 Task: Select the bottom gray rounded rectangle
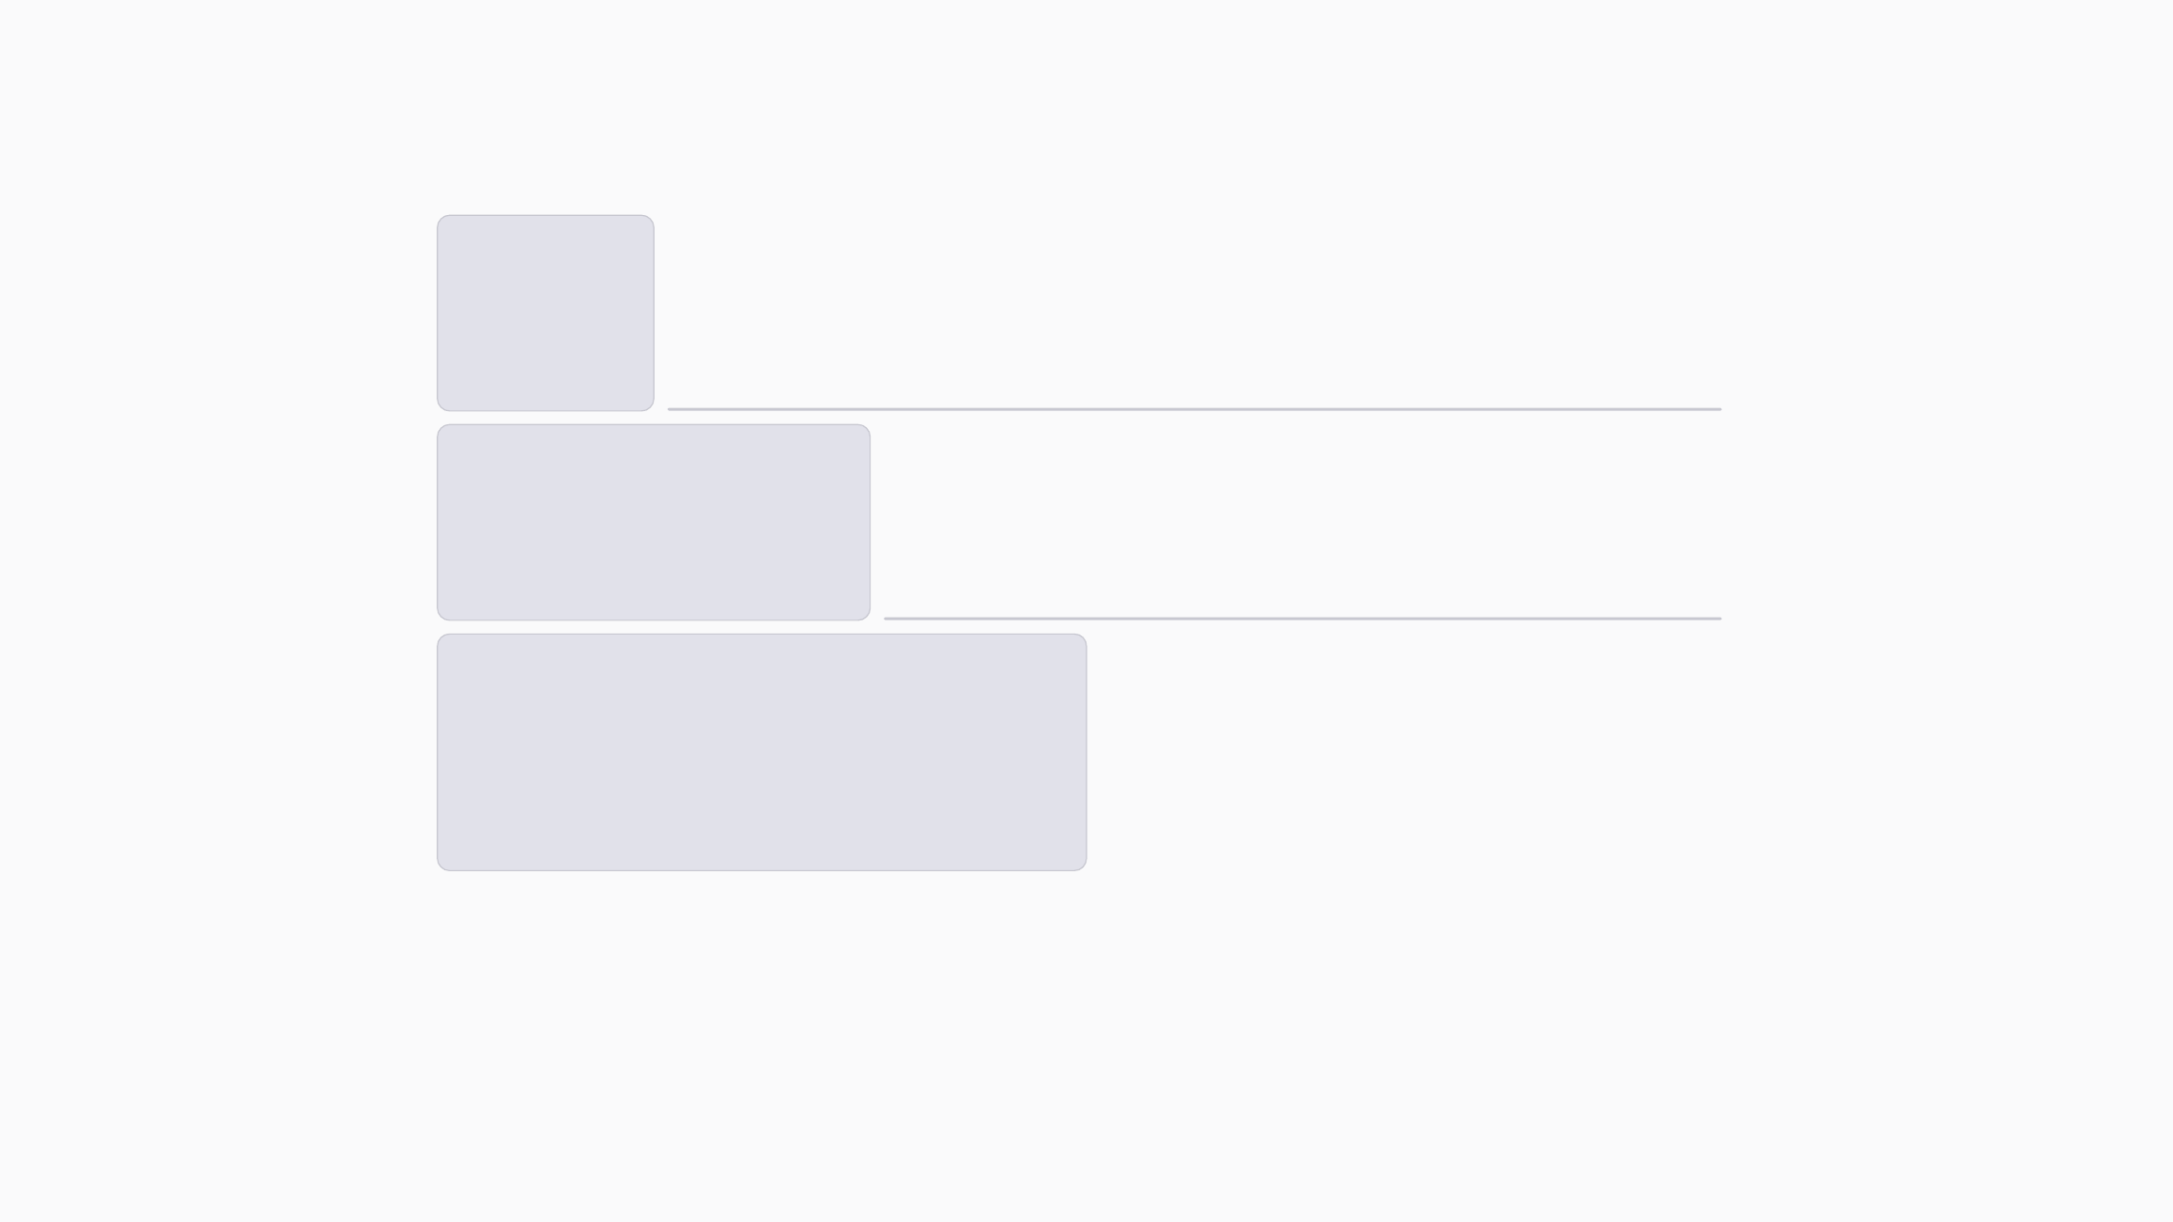pos(761,751)
